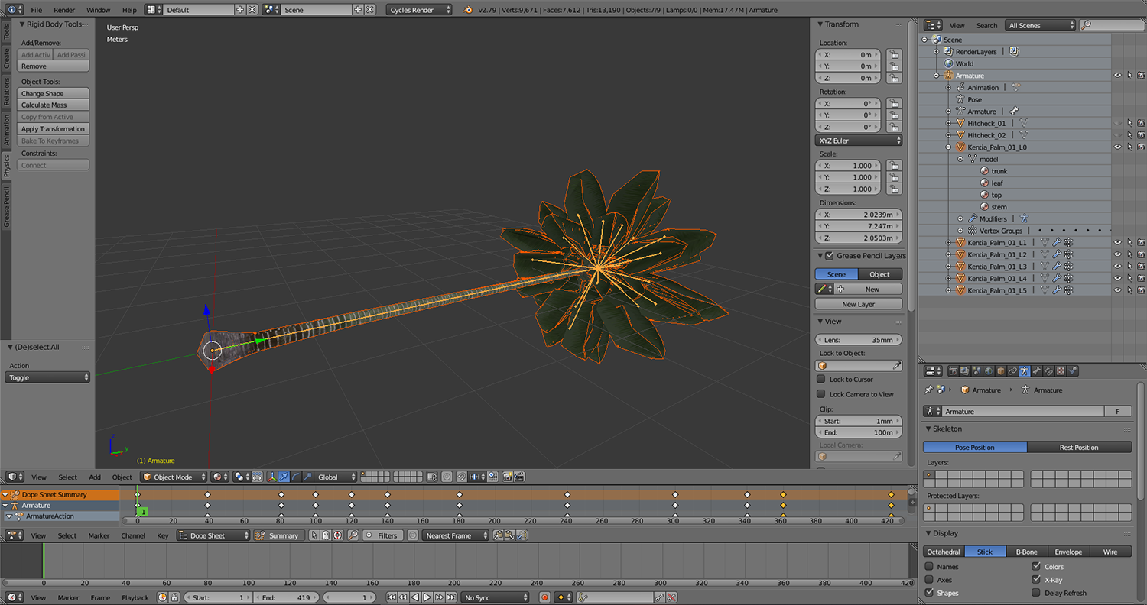Uncheck the X-Ray checkbox
This screenshot has width=1147, height=605.
[x=1036, y=580]
